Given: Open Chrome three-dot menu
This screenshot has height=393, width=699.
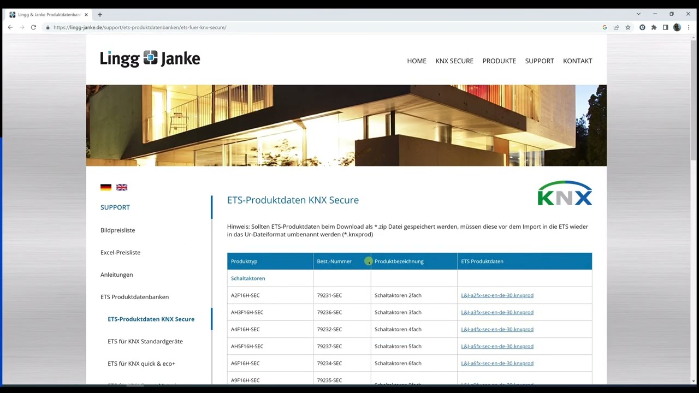Looking at the screenshot, I should [x=689, y=27].
